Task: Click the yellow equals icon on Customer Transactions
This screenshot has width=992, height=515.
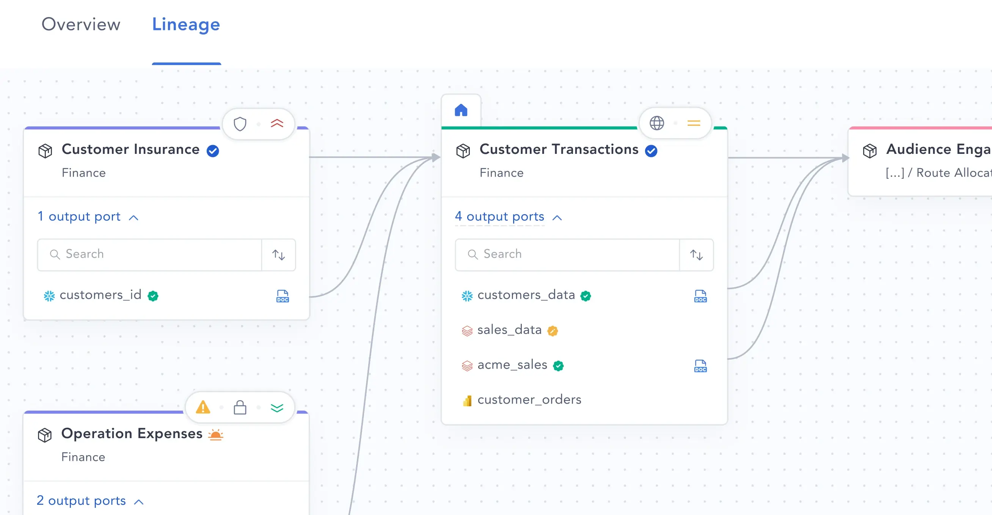Action: [694, 123]
